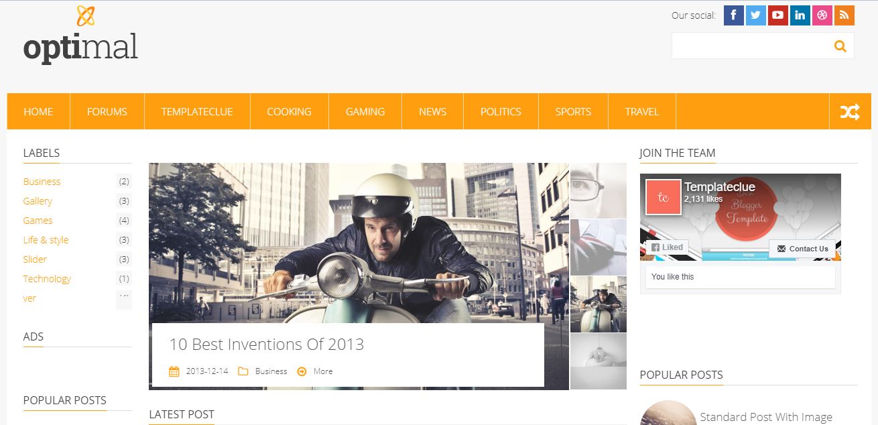Click the 2,131 likes text
This screenshot has height=425, width=878.
click(703, 199)
